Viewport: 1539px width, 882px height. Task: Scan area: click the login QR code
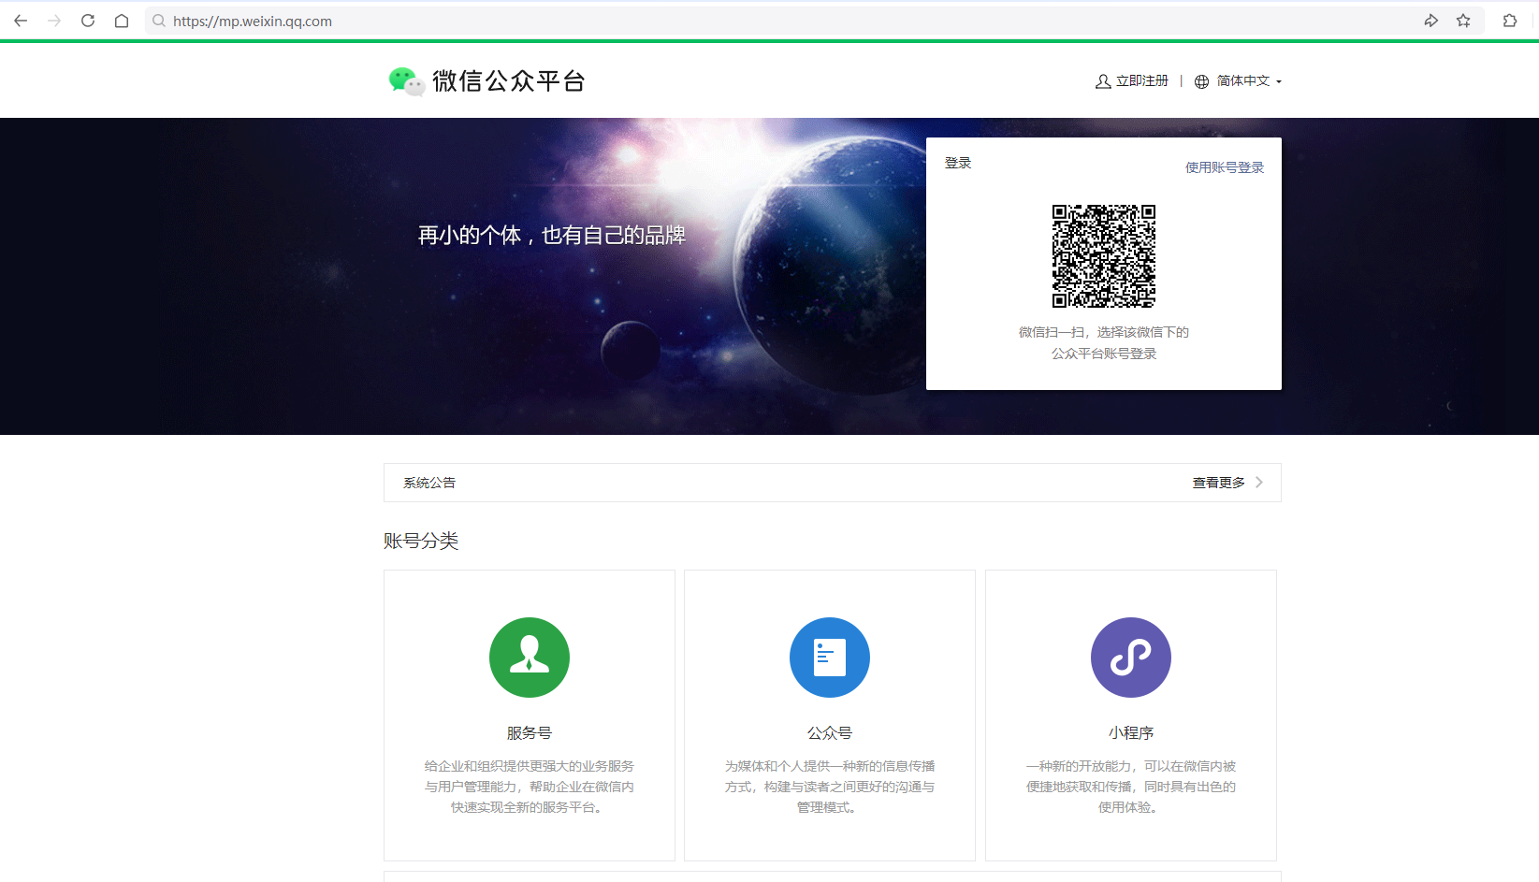pos(1103,255)
